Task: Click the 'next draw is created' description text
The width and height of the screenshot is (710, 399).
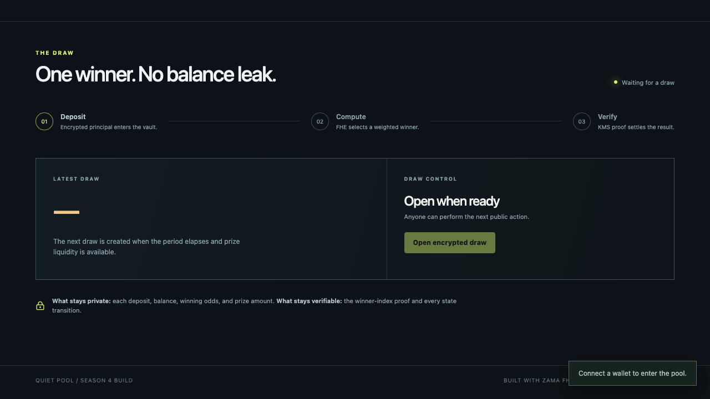Action: click(x=146, y=247)
